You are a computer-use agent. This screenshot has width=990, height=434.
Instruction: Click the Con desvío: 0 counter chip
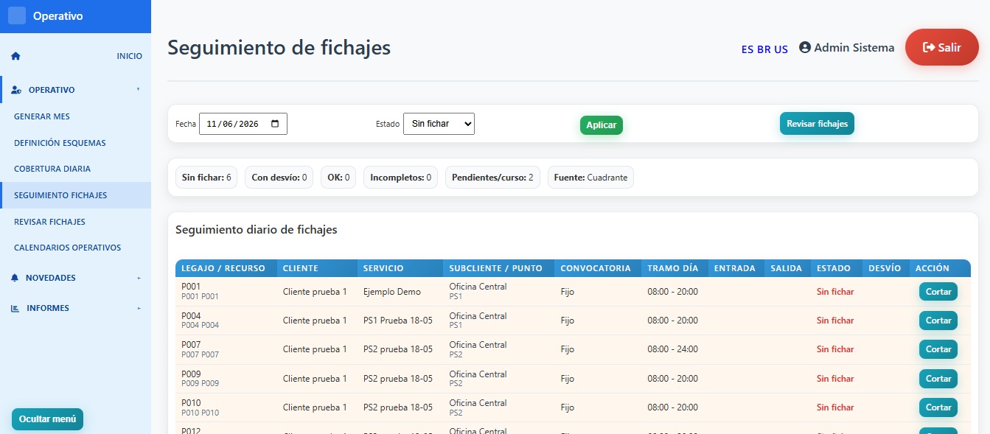[279, 178]
